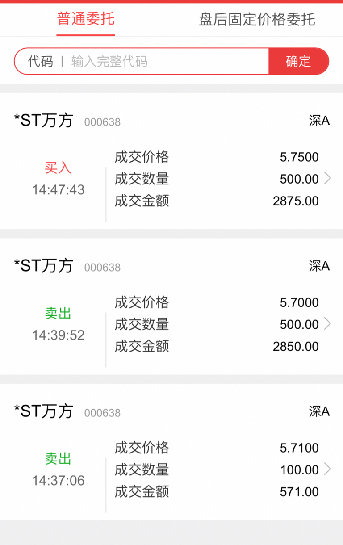This screenshot has width=343, height=545.
Task: Select the 成交金额 value 571.00
Action: coord(299,492)
